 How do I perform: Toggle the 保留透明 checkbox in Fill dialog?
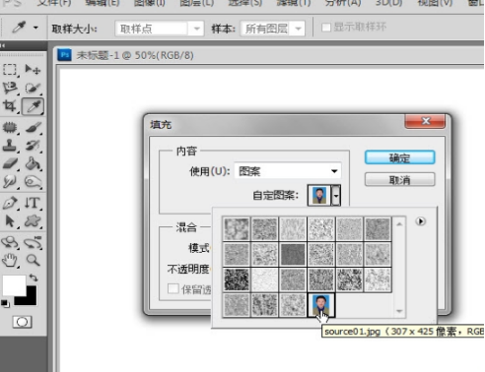pos(173,288)
